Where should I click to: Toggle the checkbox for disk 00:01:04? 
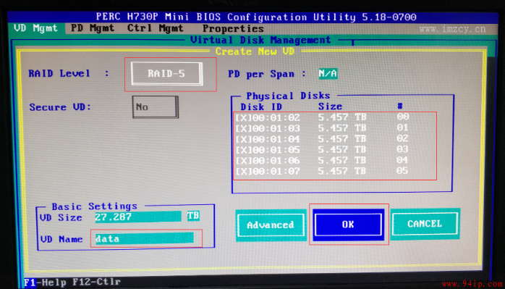pos(242,139)
